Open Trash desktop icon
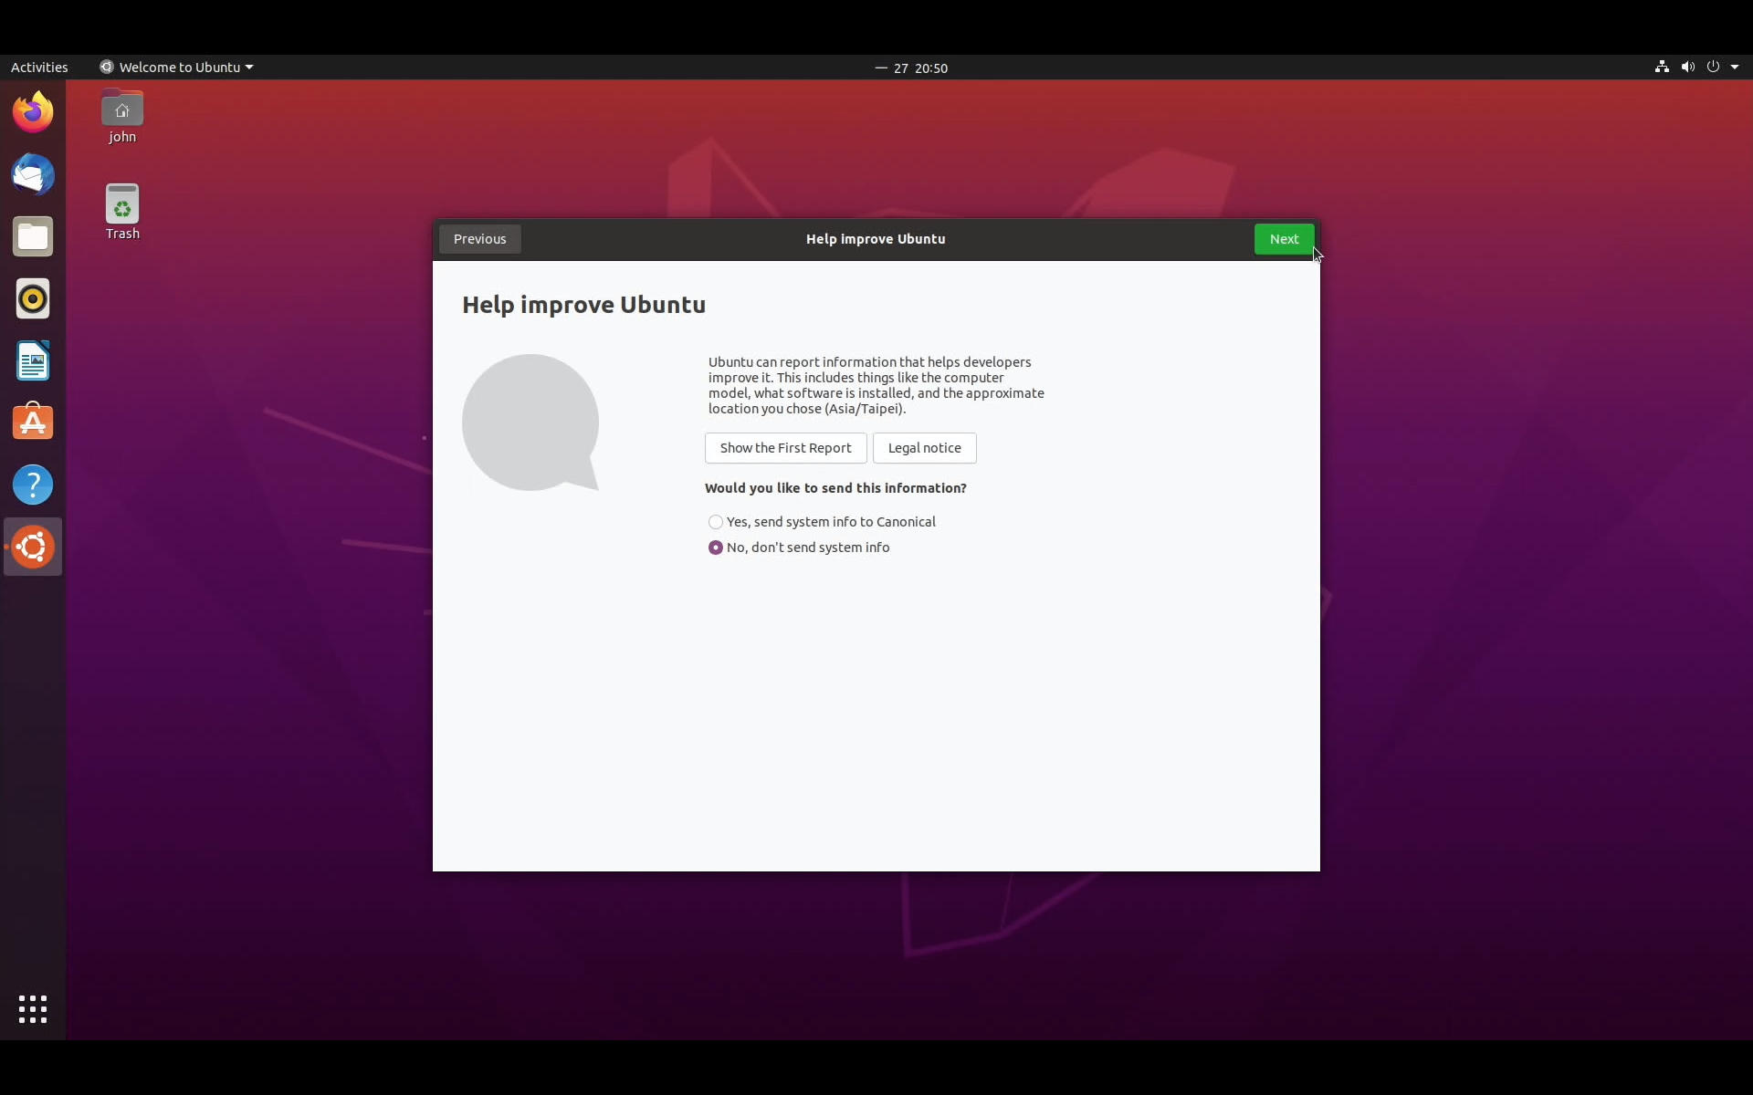 pyautogui.click(x=122, y=212)
